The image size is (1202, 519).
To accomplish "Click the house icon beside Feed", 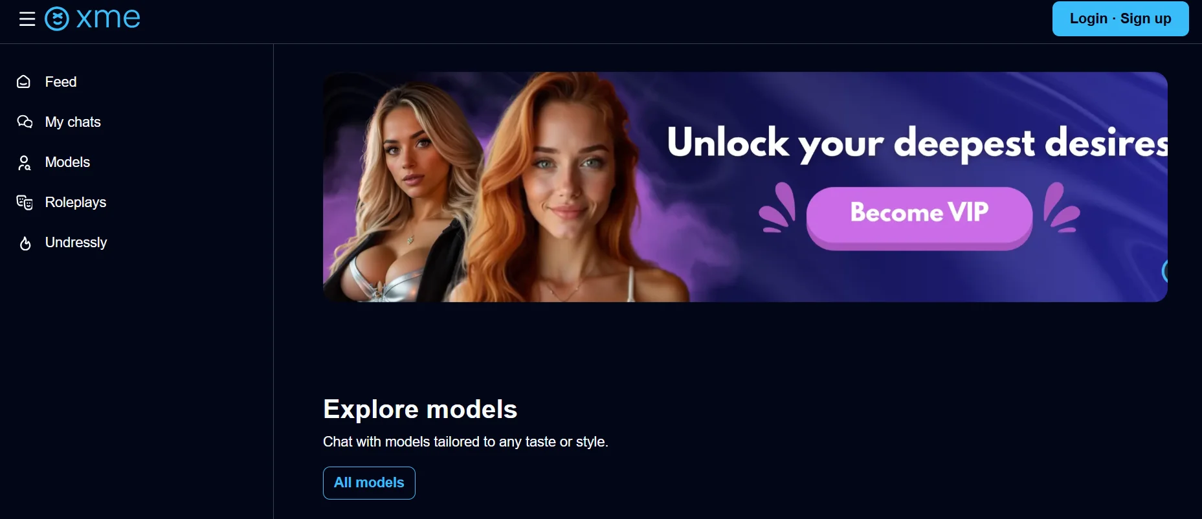I will coord(24,82).
